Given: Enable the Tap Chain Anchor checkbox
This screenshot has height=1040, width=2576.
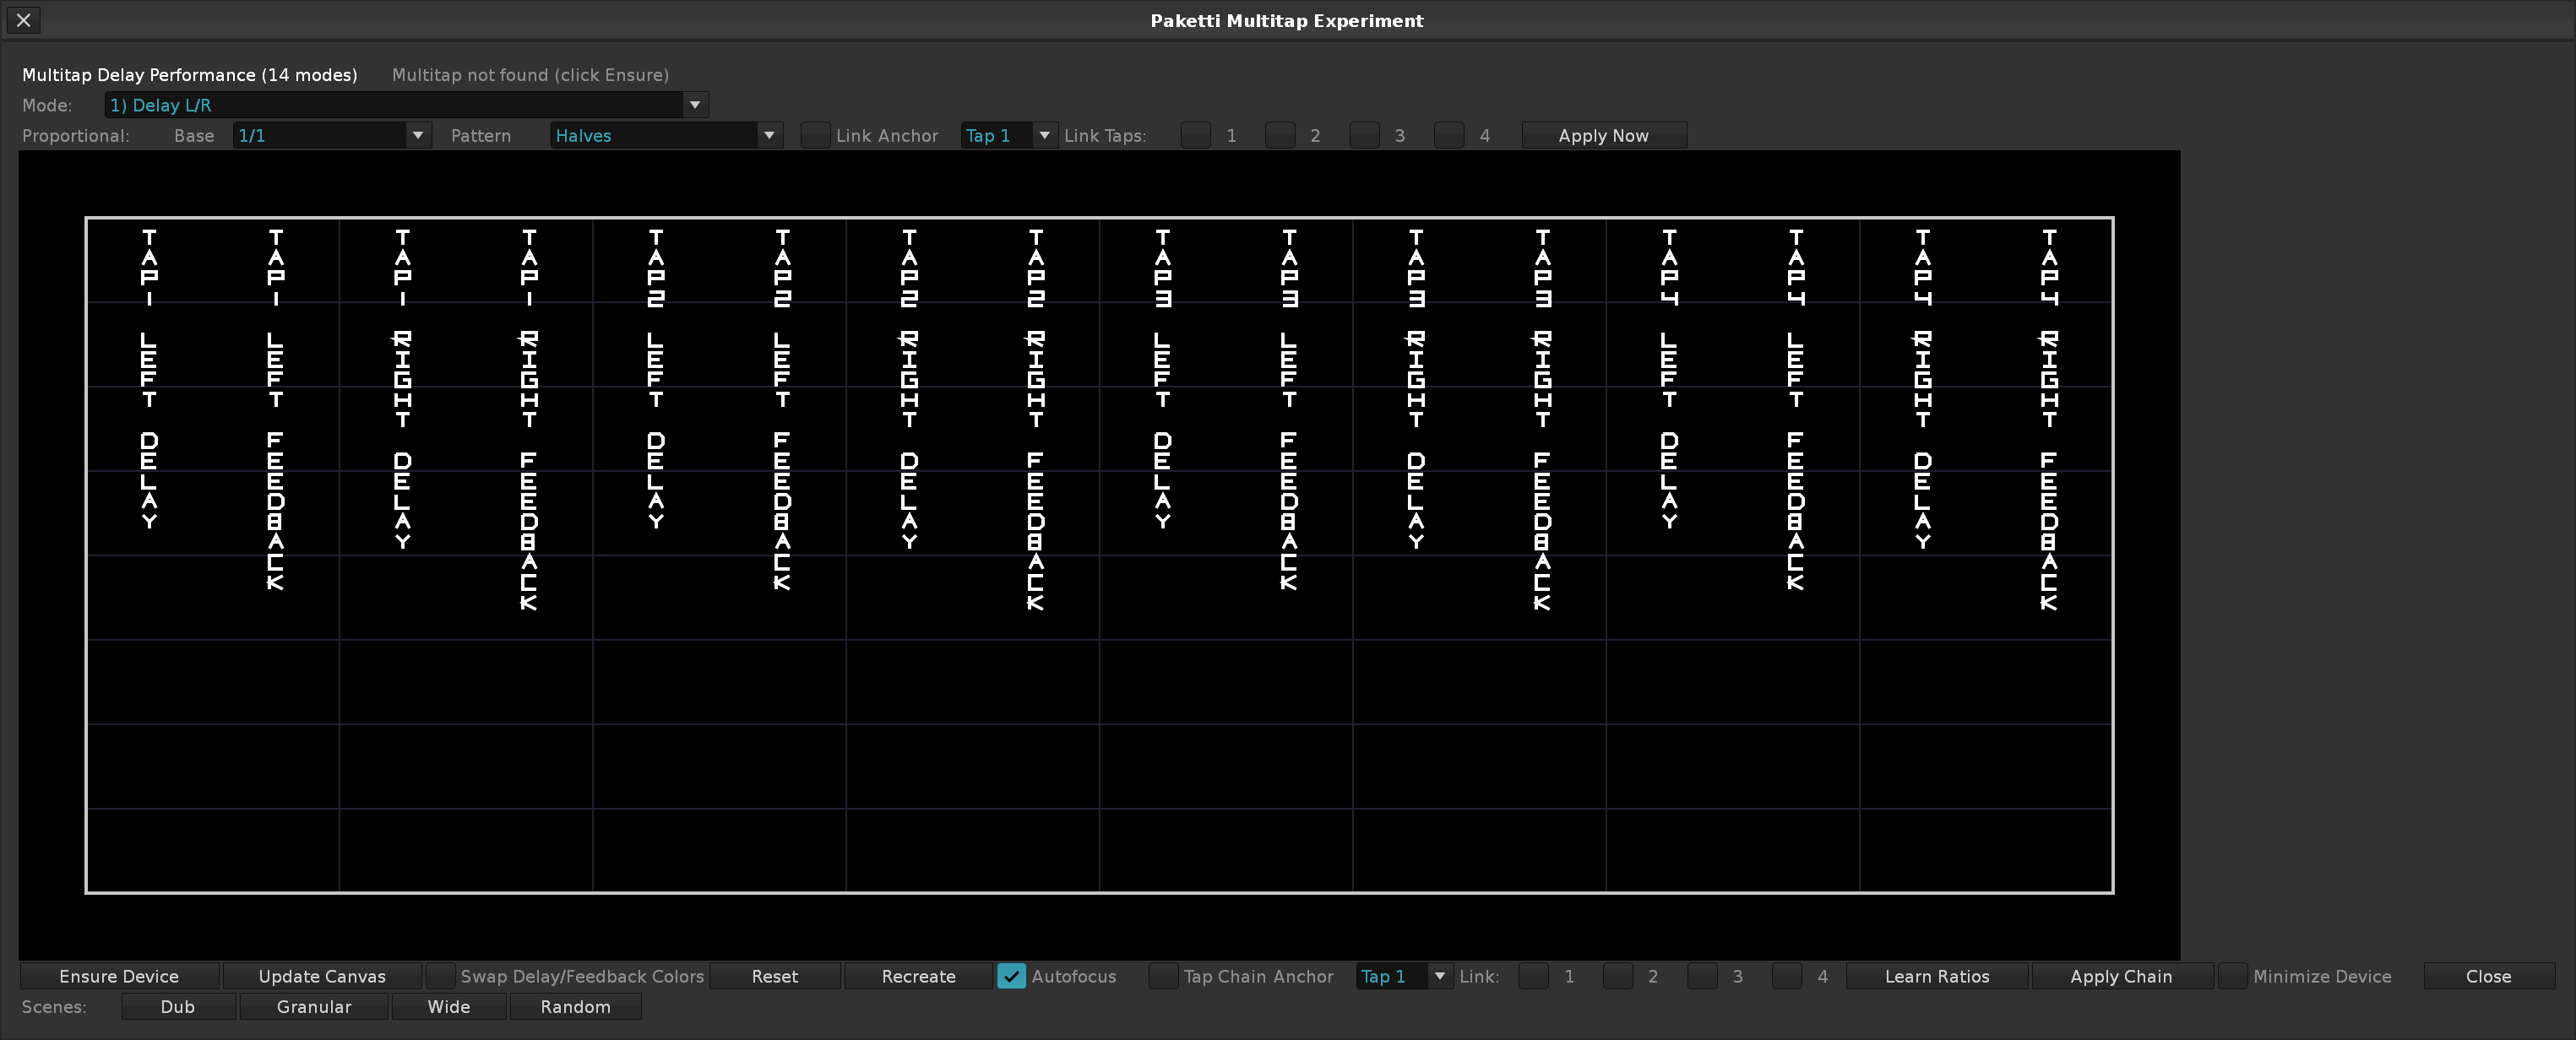Looking at the screenshot, I should (1163, 976).
